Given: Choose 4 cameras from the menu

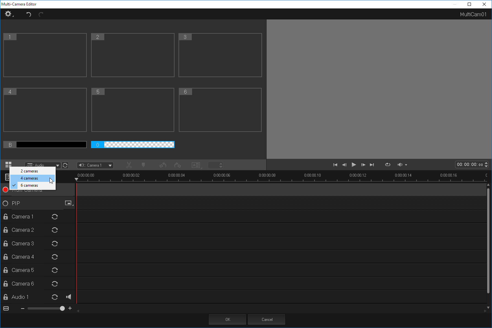Looking at the screenshot, I should click(32, 178).
